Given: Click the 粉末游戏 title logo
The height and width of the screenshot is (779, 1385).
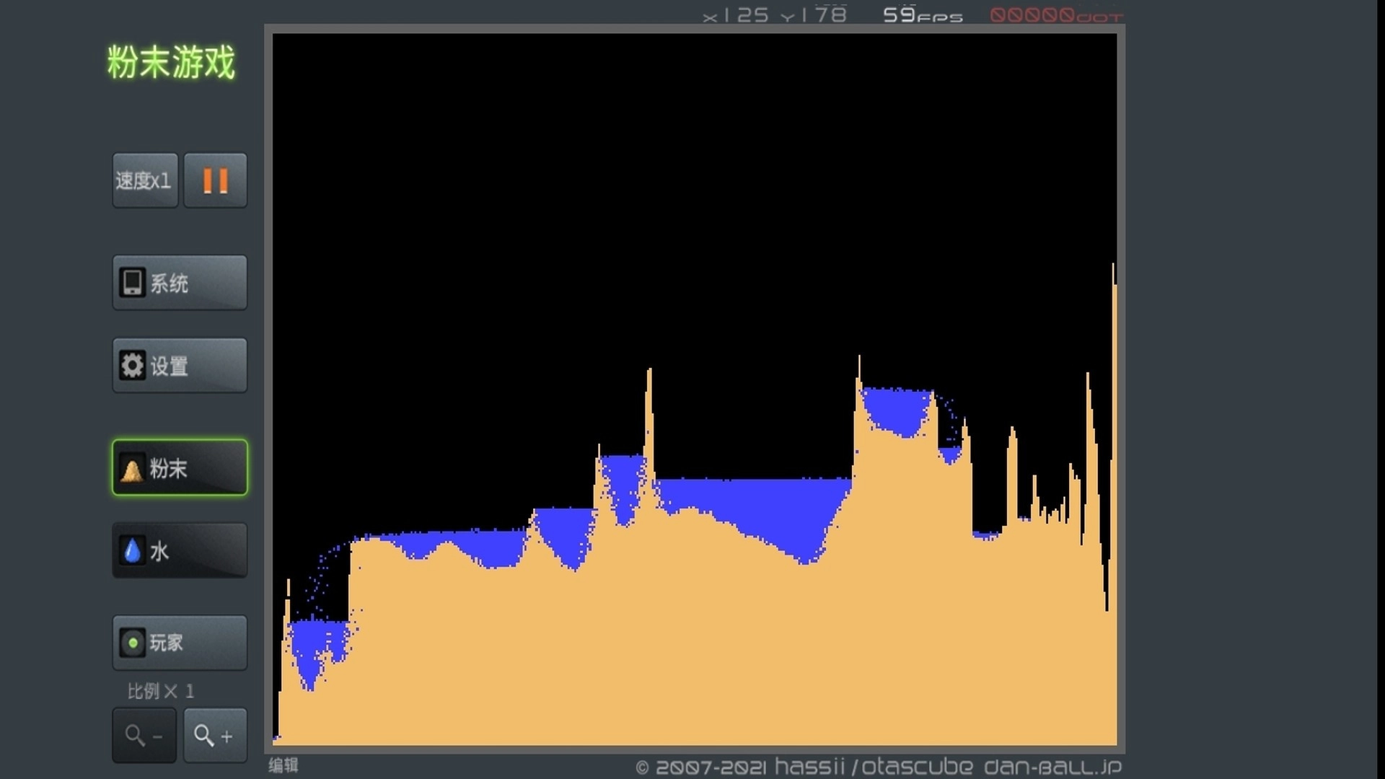Looking at the screenshot, I should coord(171,62).
